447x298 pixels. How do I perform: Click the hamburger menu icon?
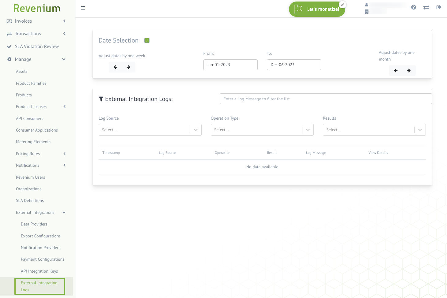pos(83,8)
